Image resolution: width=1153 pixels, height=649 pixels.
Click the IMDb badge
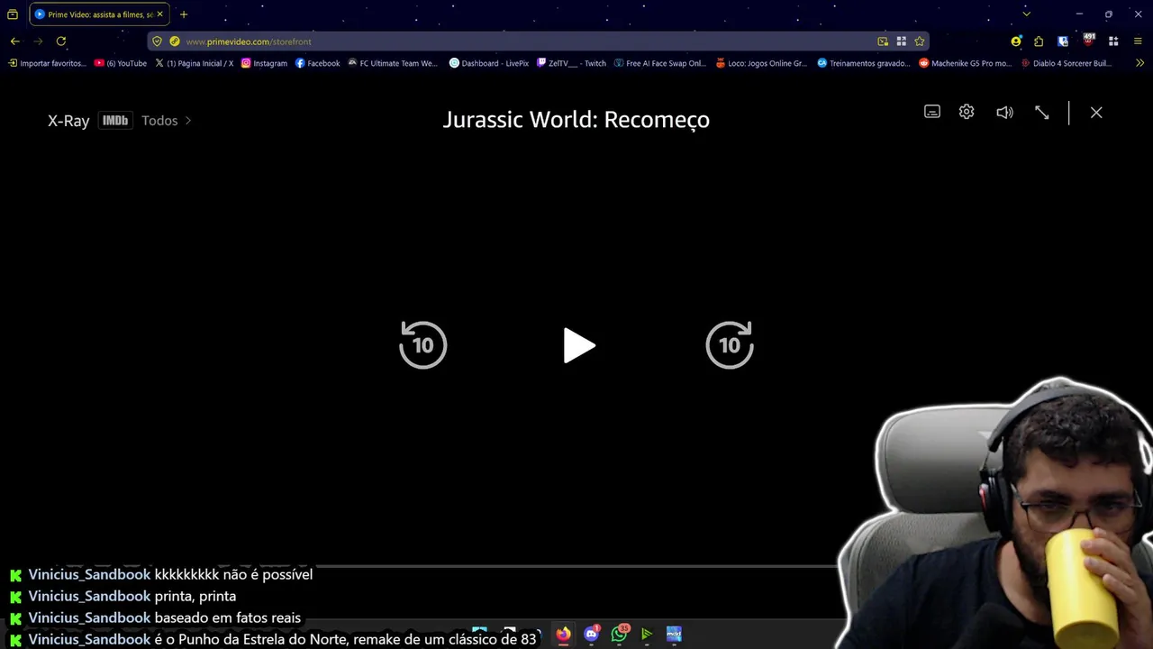[x=115, y=120]
